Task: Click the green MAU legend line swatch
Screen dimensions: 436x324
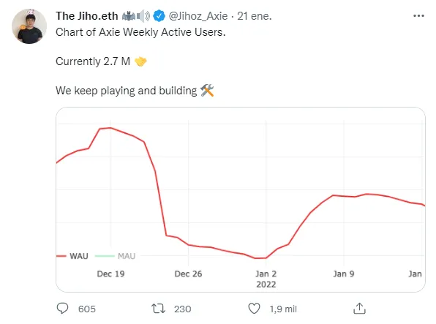Action: point(105,256)
